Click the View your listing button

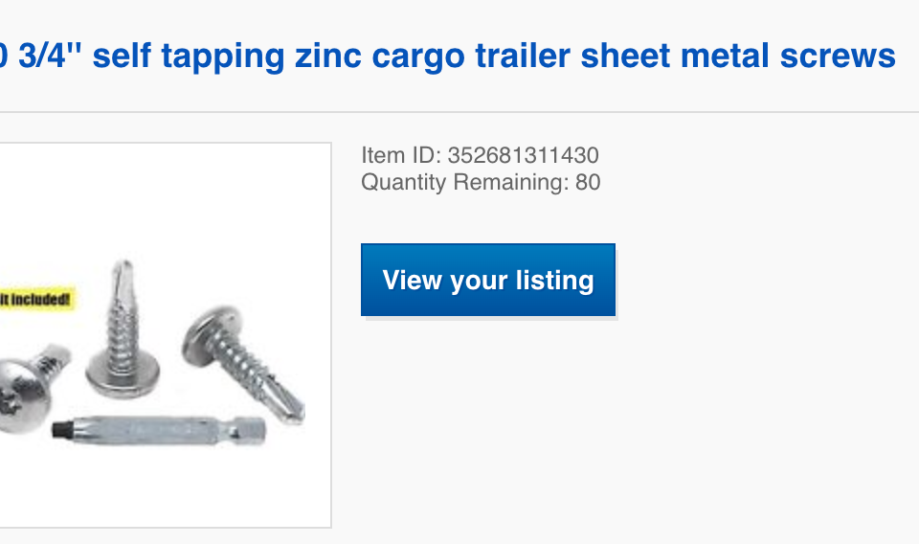pyautogui.click(x=488, y=280)
